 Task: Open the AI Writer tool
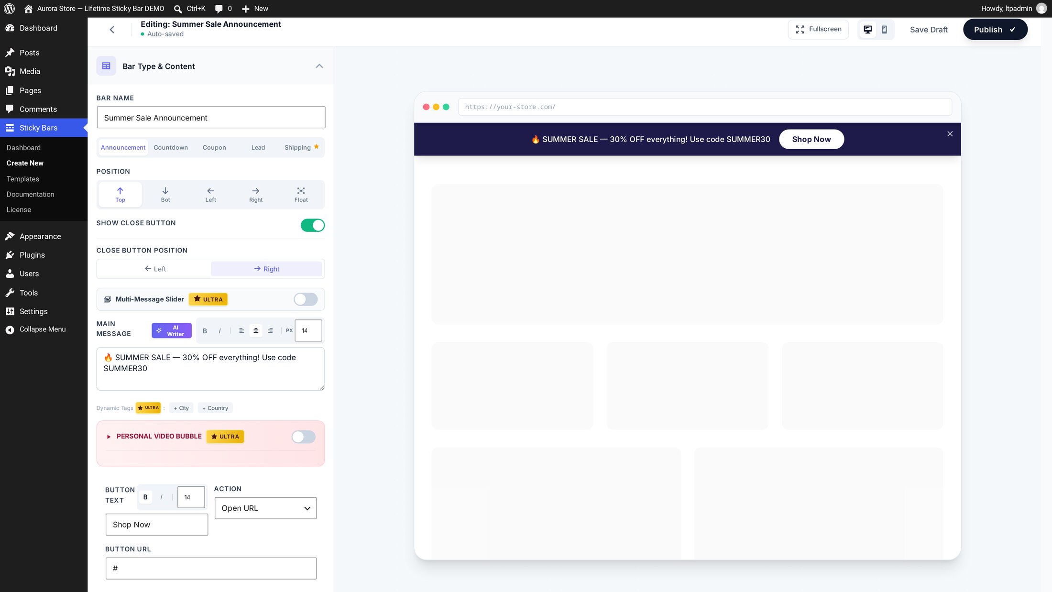[x=172, y=331]
